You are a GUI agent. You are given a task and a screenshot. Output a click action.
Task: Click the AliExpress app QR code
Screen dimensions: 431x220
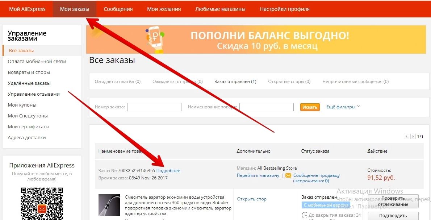click(42, 204)
